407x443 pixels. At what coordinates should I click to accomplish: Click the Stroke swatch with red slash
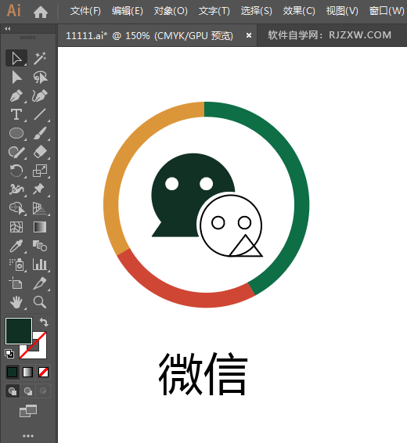click(40, 352)
